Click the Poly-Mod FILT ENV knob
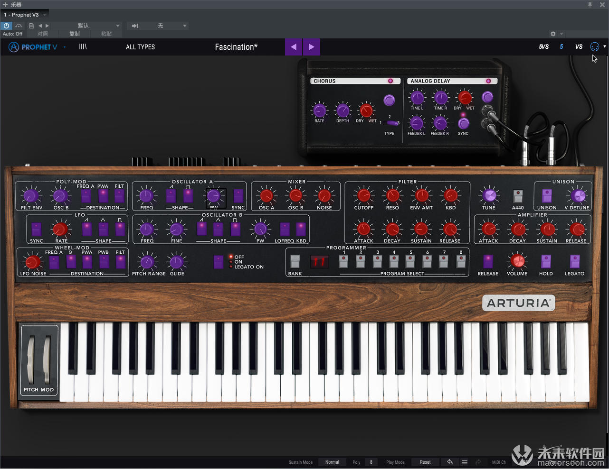Image resolution: width=609 pixels, height=469 pixels. [x=31, y=195]
